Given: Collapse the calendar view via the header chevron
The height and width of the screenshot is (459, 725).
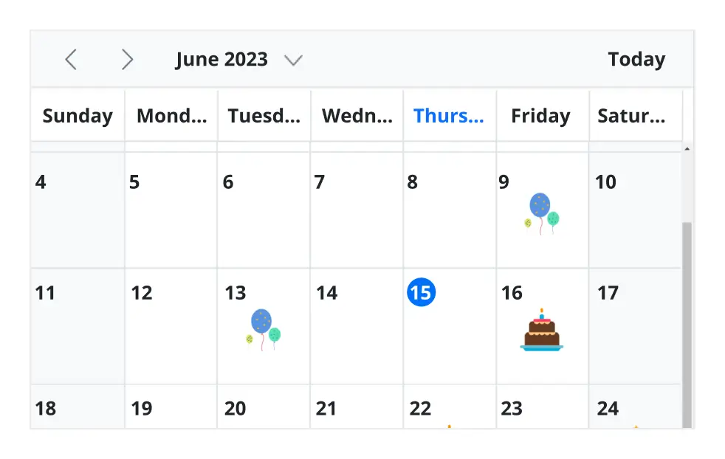Looking at the screenshot, I should click(294, 60).
